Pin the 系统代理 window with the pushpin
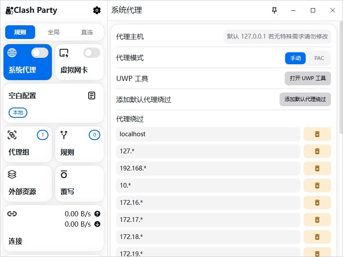Viewport: 343px width, 257px height. pyautogui.click(x=274, y=10)
